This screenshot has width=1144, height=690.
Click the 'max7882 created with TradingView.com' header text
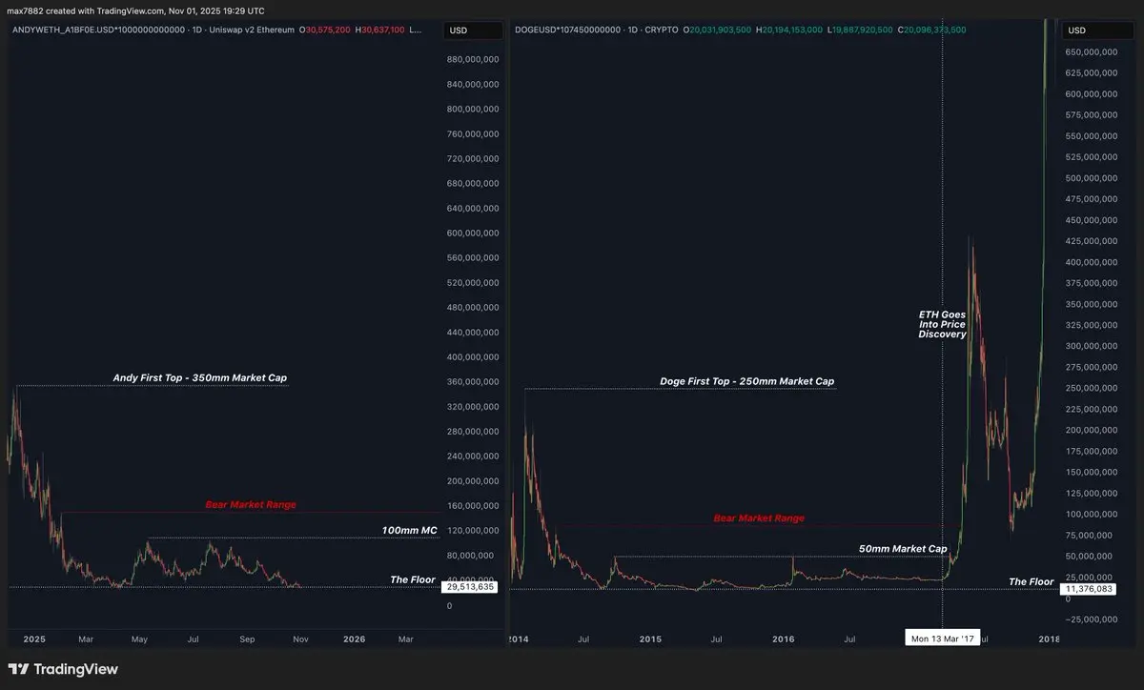(86, 10)
